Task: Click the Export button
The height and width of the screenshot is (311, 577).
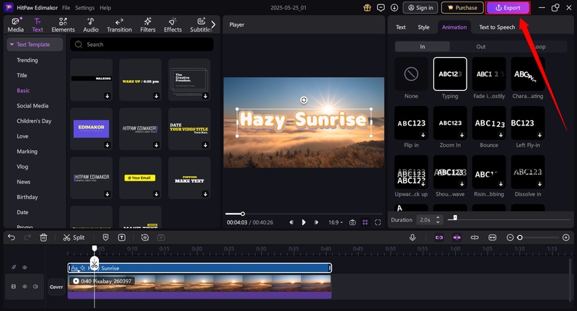Action: pyautogui.click(x=508, y=8)
